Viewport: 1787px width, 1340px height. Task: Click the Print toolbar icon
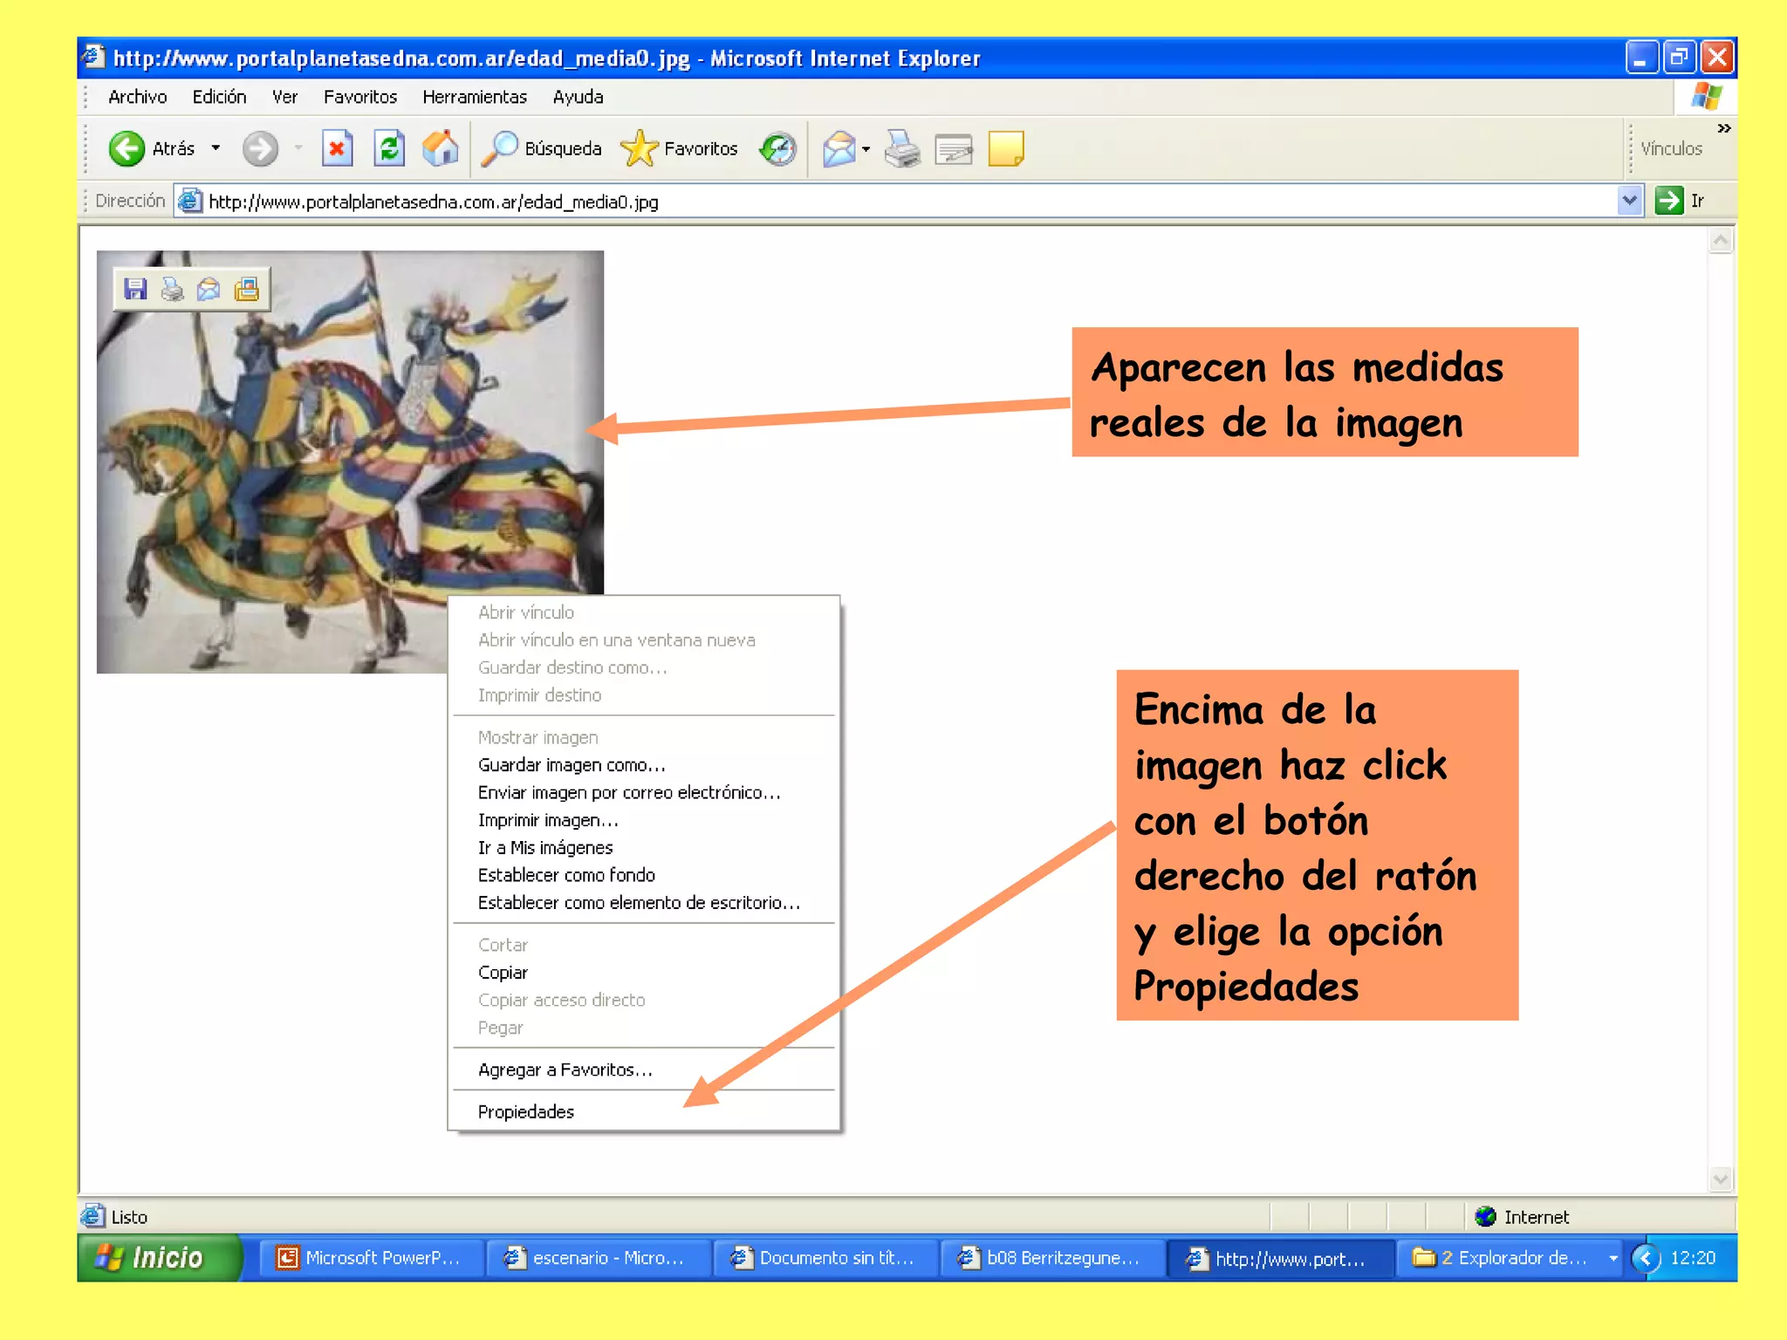click(x=902, y=148)
